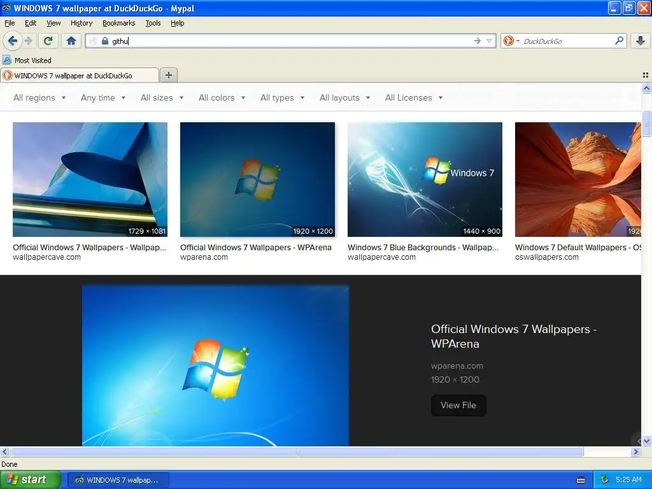Expand the All sizes filter

(x=162, y=97)
